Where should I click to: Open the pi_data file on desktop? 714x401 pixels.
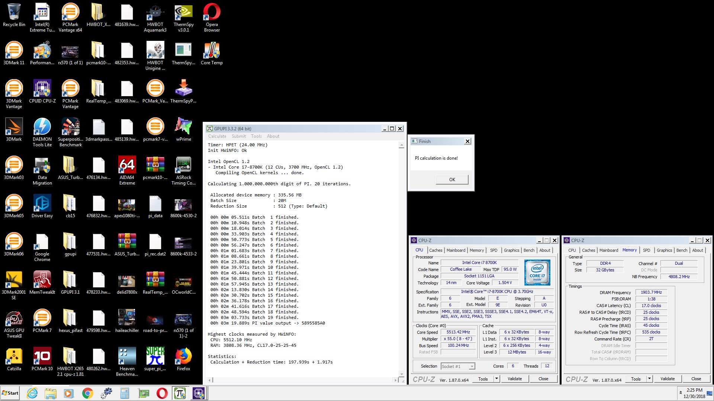click(155, 206)
